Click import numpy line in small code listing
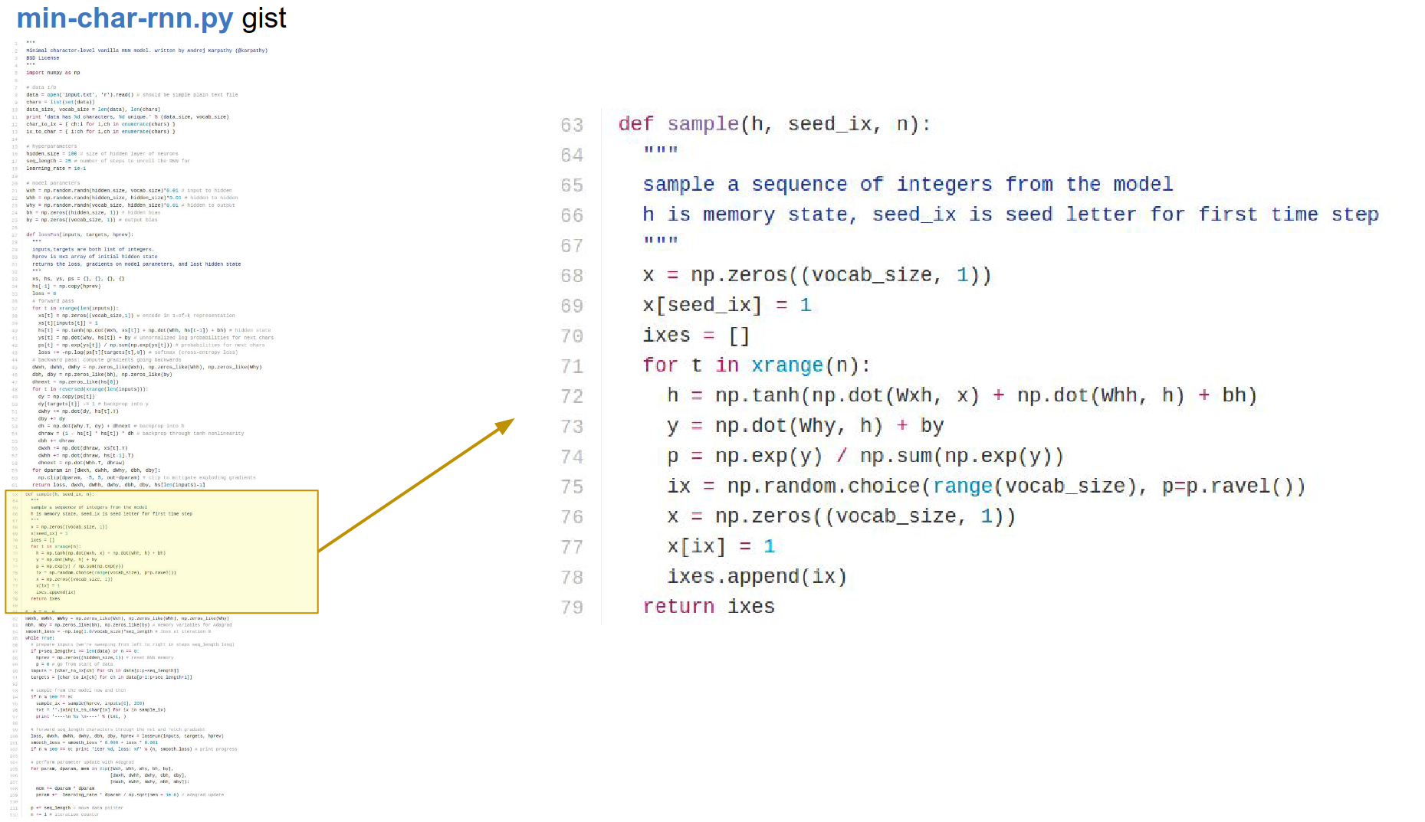This screenshot has height=822, width=1425. pos(53,73)
